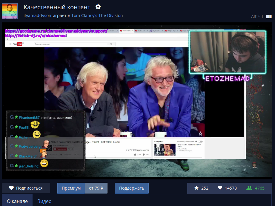Click the 14578 followers count text

click(231, 188)
